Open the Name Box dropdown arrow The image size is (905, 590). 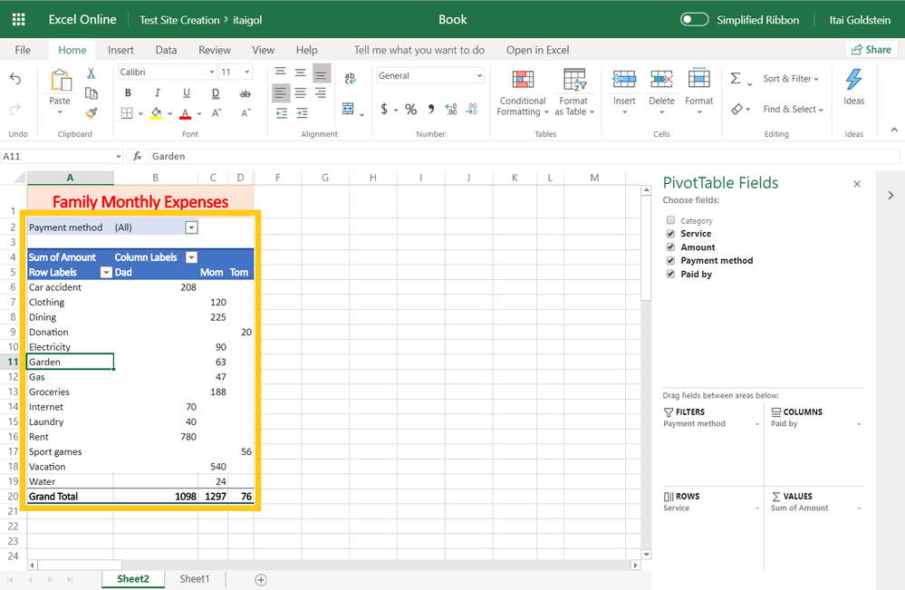point(119,157)
